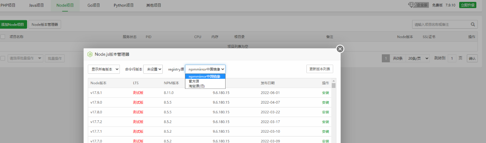
Task: Click the 2022-03-17 release date cell
Action: click(x=270, y=122)
